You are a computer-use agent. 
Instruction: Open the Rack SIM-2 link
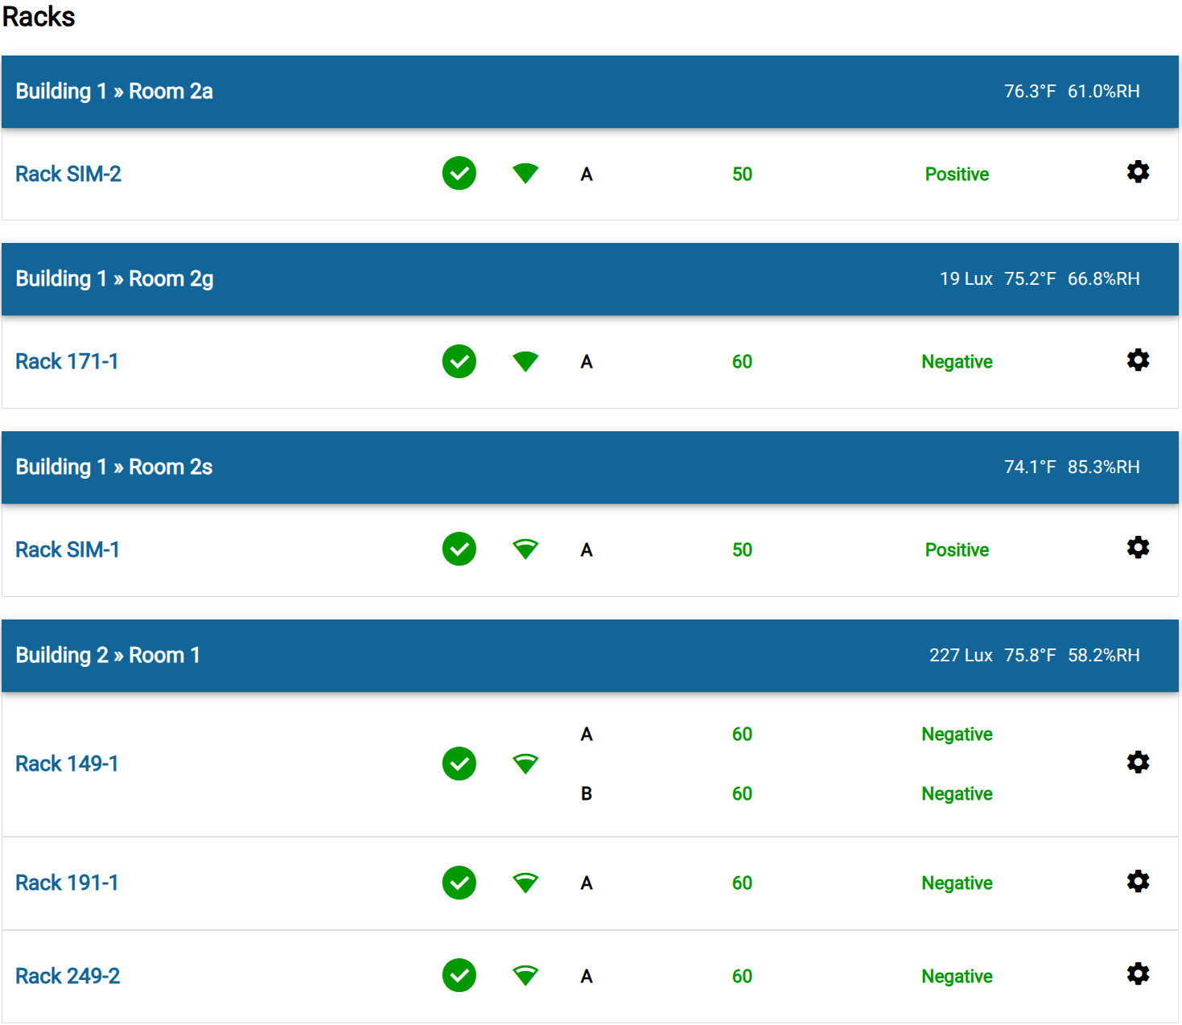click(68, 174)
